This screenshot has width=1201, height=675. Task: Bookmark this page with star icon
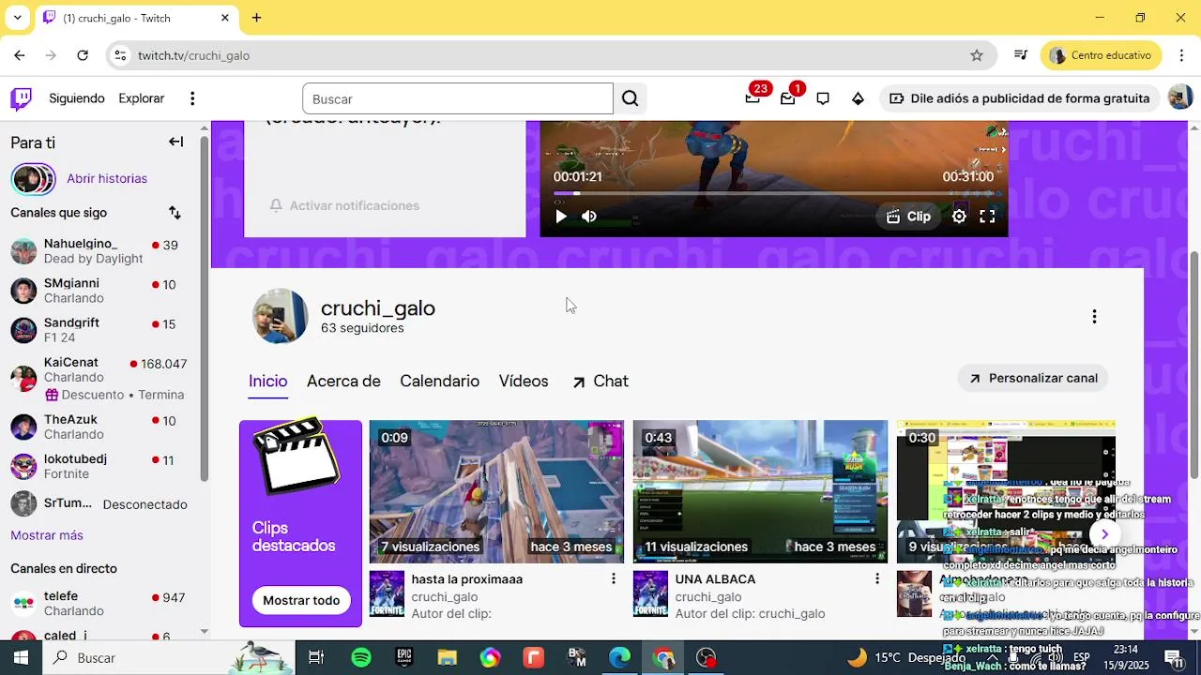pos(977,55)
